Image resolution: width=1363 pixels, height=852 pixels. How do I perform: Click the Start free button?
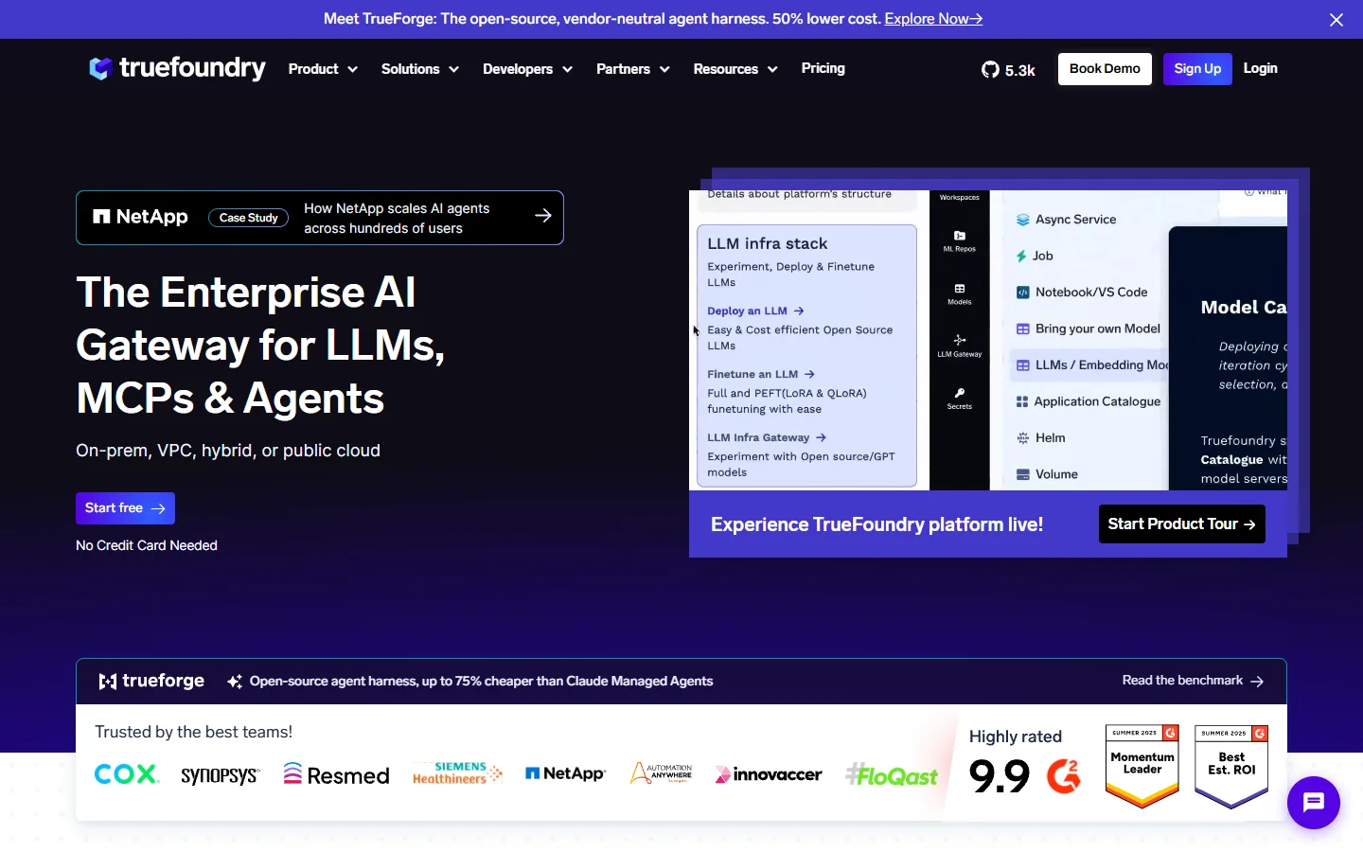pos(125,508)
